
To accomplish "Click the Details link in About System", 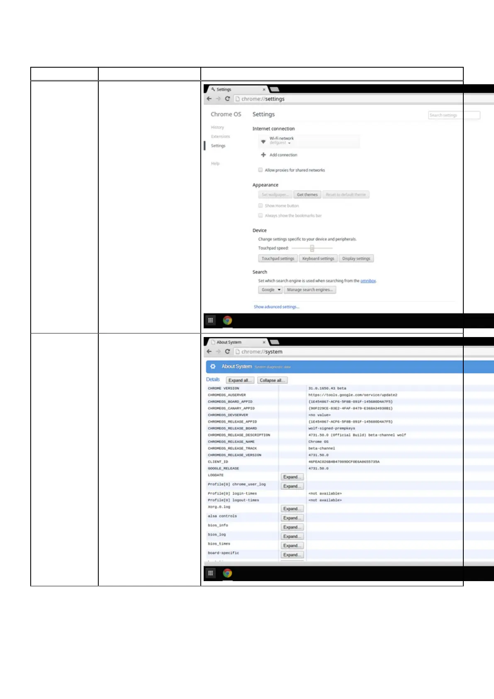I will point(213,379).
